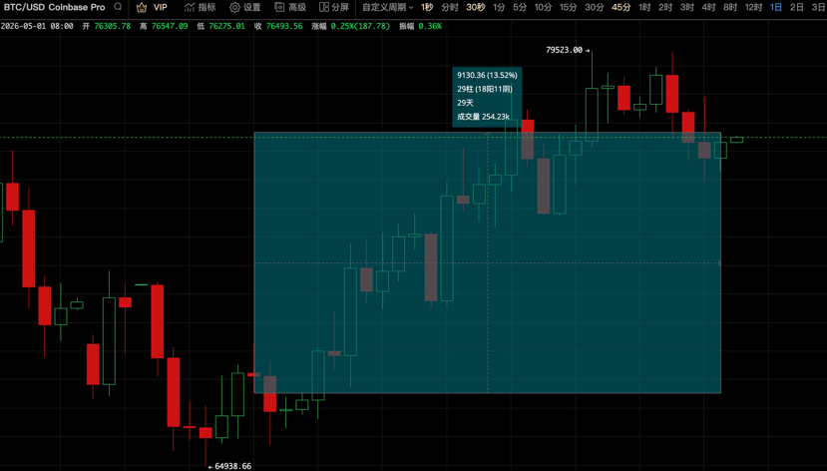Click the 高级 advanced icon
The width and height of the screenshot is (827, 471).
(279, 7)
